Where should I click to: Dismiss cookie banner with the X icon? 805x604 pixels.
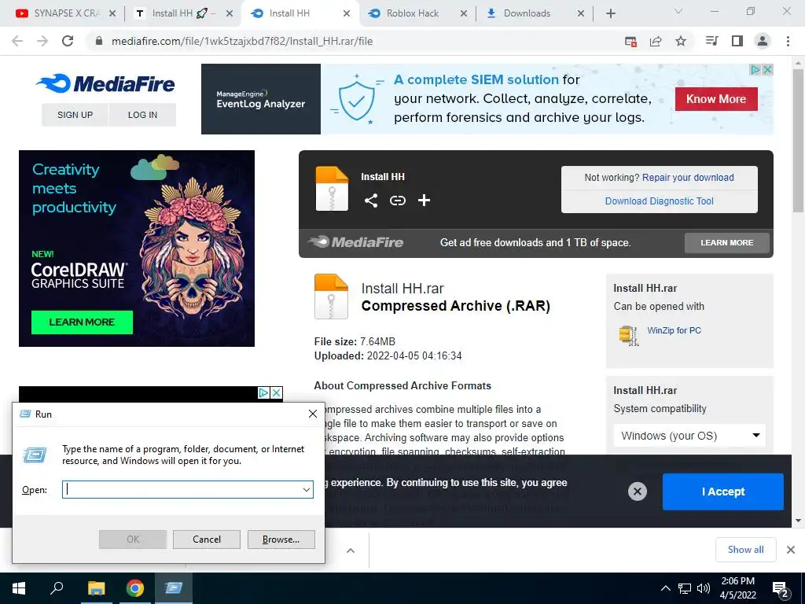637,492
